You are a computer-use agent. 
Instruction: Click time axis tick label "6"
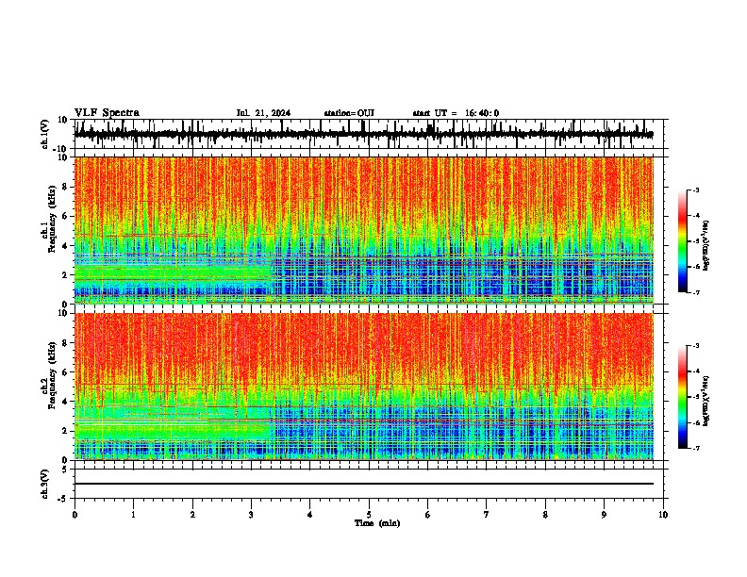tap(427, 515)
